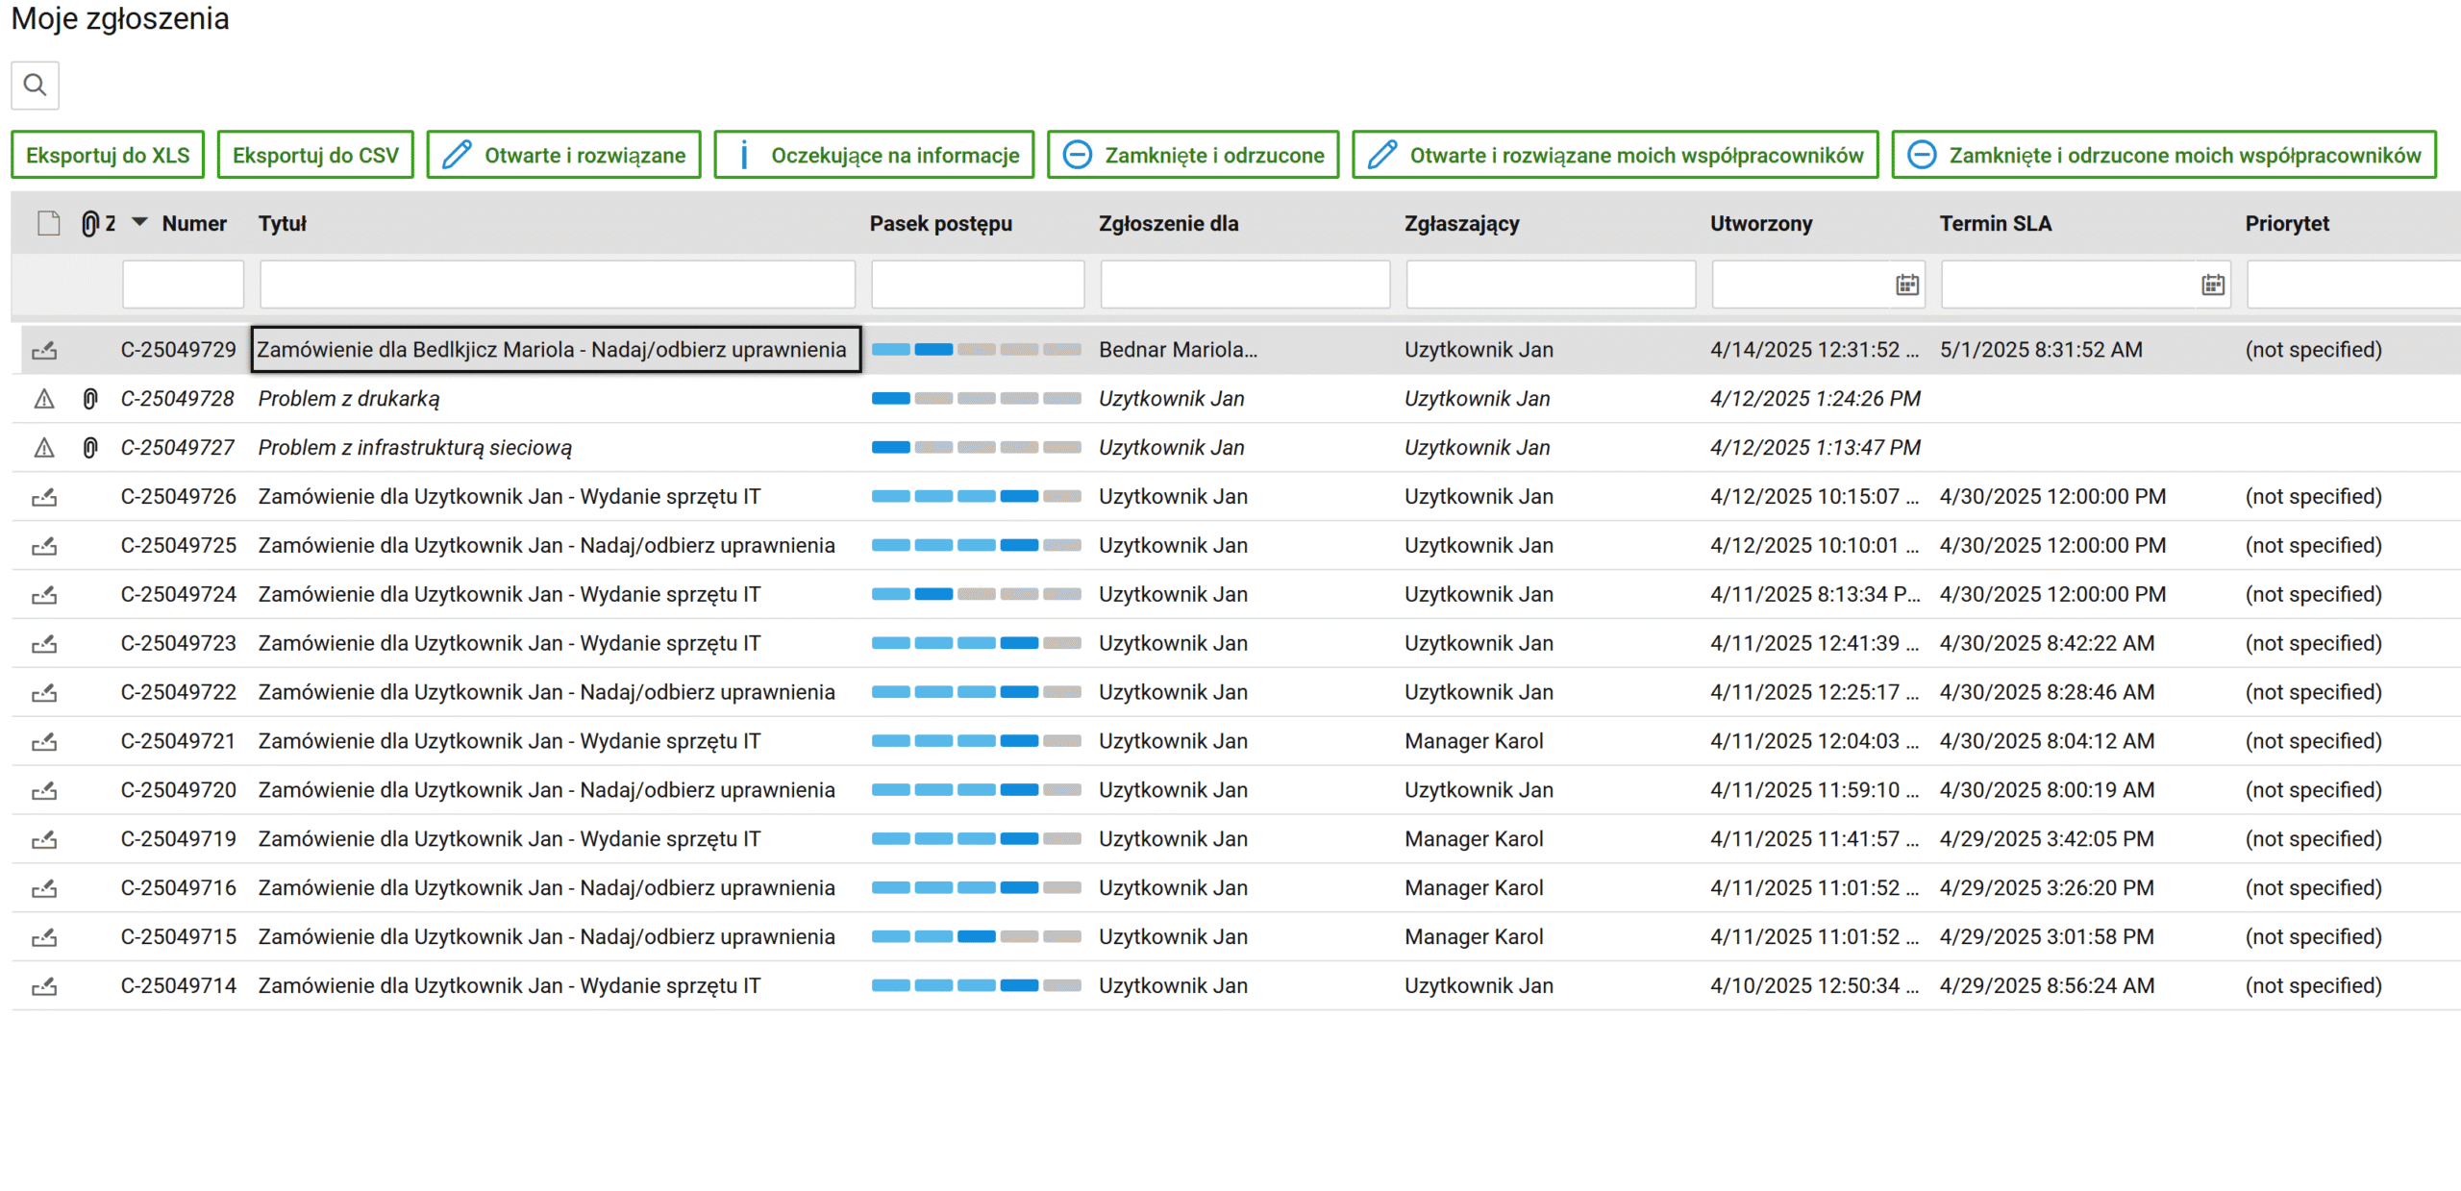Export the list with Eksportuj do XLS
The height and width of the screenshot is (1191, 2461).
108,156
